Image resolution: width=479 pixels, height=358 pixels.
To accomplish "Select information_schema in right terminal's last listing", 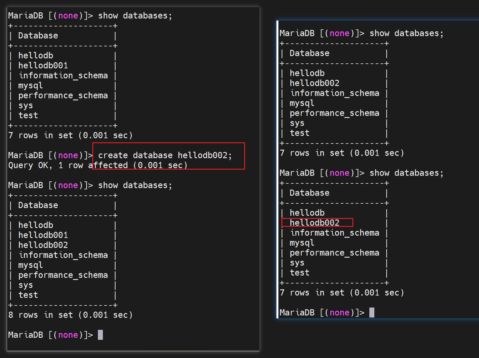I will [334, 233].
